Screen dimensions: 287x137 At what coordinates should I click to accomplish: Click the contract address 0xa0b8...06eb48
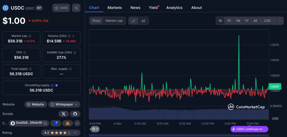[29, 123]
